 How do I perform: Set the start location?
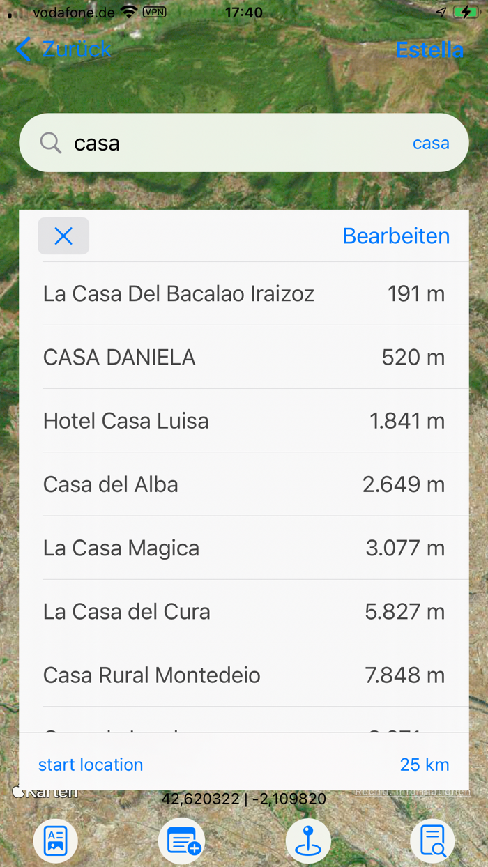click(90, 765)
